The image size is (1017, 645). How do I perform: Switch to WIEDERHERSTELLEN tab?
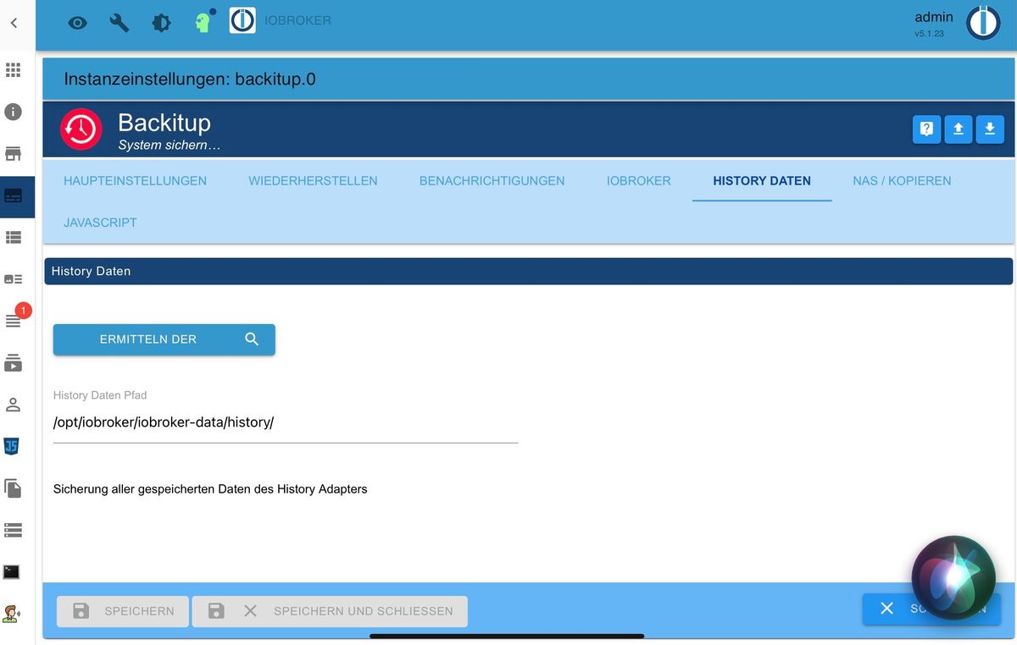pos(313,180)
